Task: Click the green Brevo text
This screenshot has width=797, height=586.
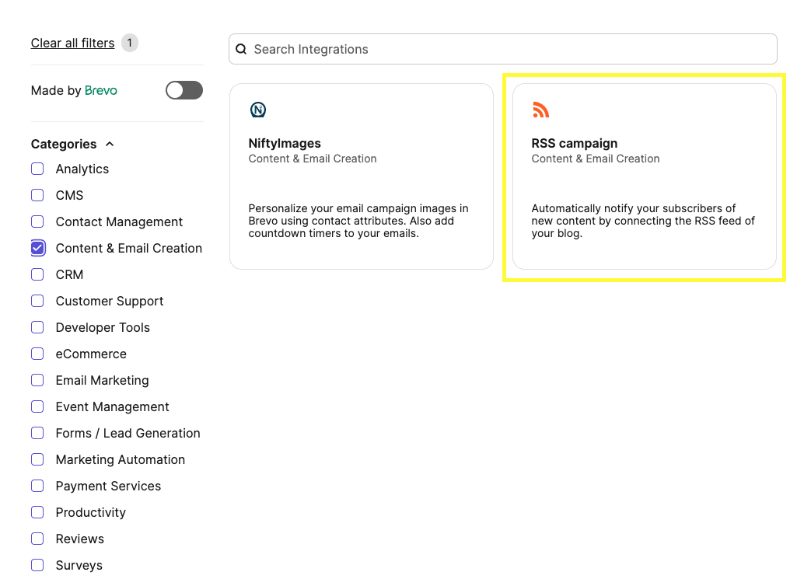Action: coord(100,90)
